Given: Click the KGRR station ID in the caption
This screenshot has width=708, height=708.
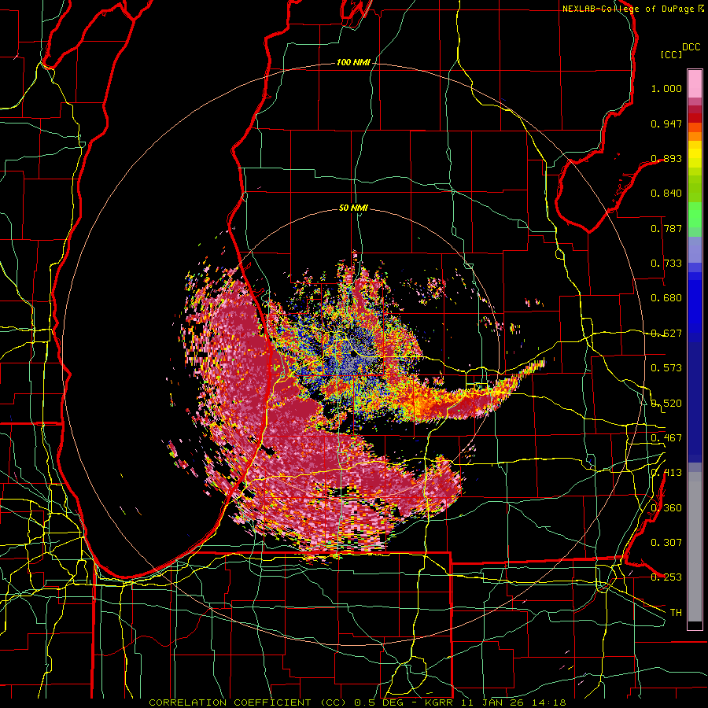Looking at the screenshot, I should pyautogui.click(x=438, y=702).
